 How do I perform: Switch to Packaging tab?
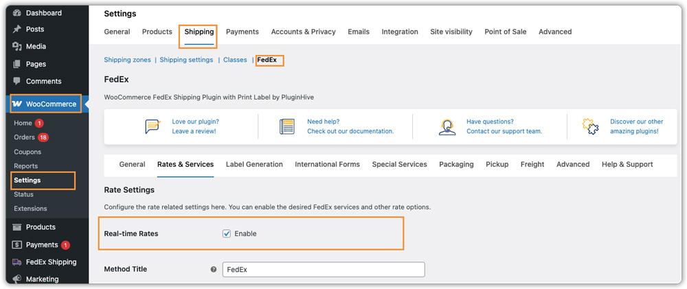456,164
